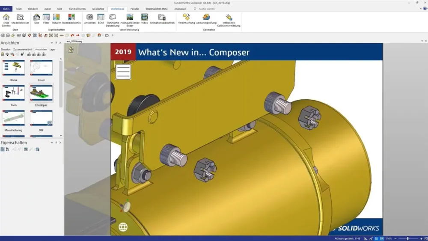Select the wn_2019.smg document tab
This screenshot has height=241, width=428.
74,41
